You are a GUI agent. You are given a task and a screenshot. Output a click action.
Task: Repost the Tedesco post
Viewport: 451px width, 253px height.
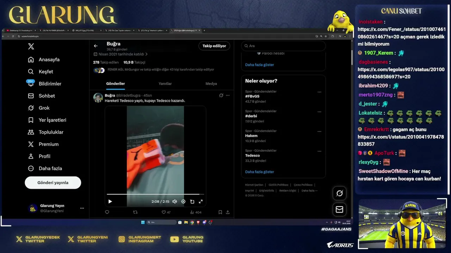(x=135, y=212)
